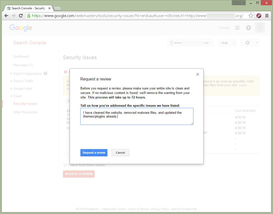Open the account avatar in the Google header
Viewport: 273px width, 214px height.
(x=260, y=28)
